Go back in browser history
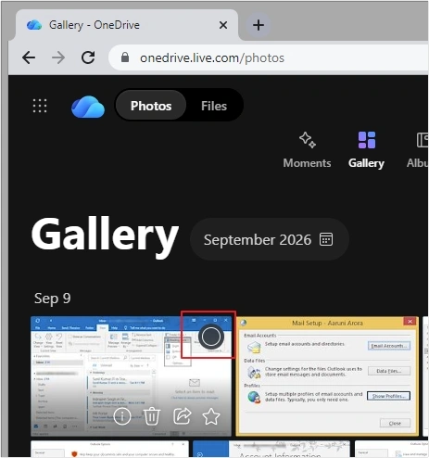 coord(29,57)
